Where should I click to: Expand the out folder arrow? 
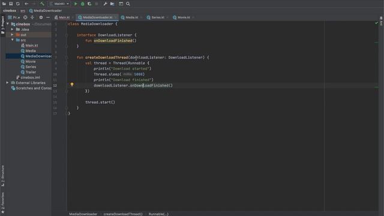click(x=12, y=35)
